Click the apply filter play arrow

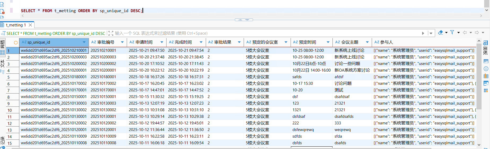[x=423, y=33]
